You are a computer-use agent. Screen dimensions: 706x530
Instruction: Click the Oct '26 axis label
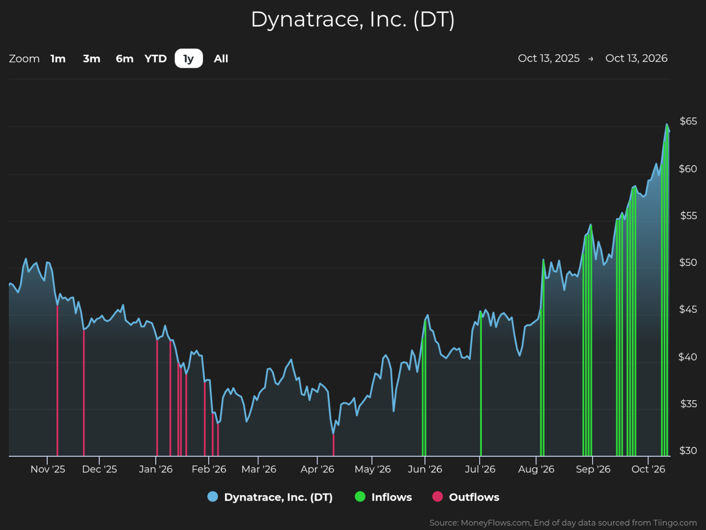pos(648,469)
